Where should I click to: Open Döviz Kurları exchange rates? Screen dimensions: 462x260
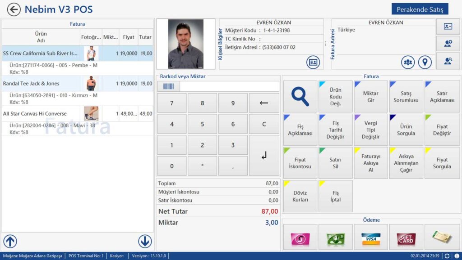(x=300, y=196)
